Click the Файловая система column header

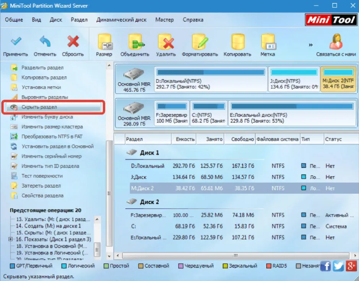tap(278, 139)
